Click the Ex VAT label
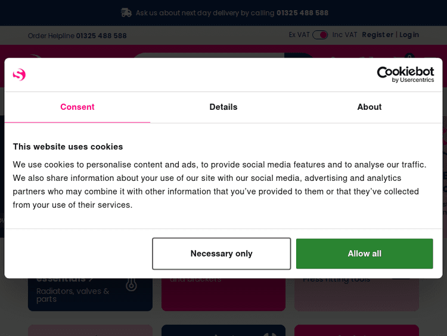 [299, 35]
